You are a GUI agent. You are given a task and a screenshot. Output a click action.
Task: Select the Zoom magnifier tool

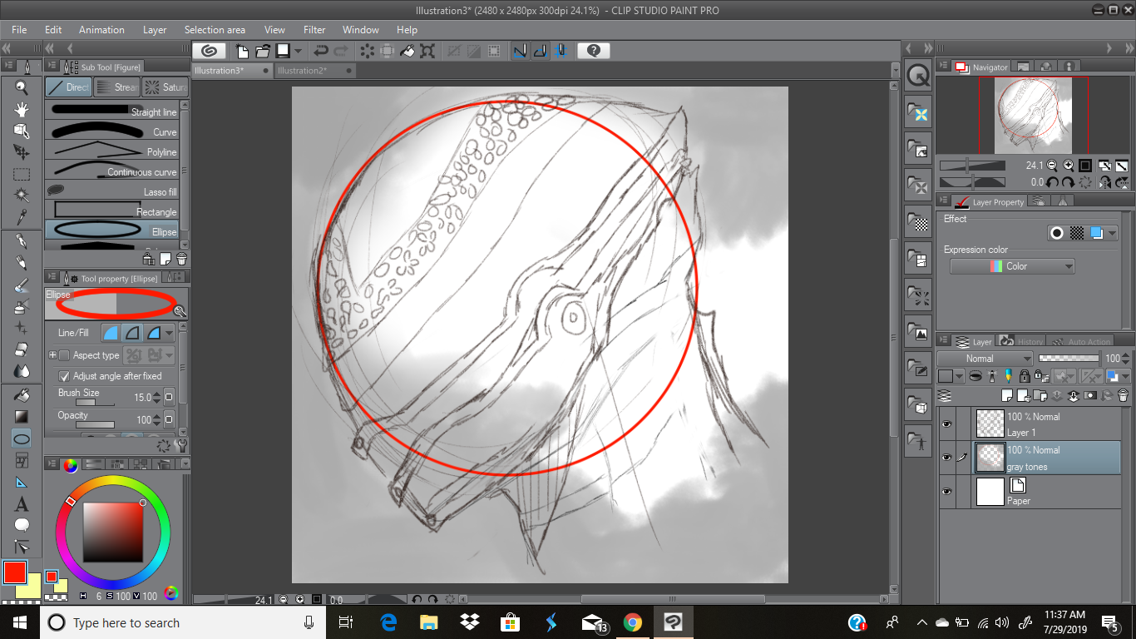click(x=22, y=87)
